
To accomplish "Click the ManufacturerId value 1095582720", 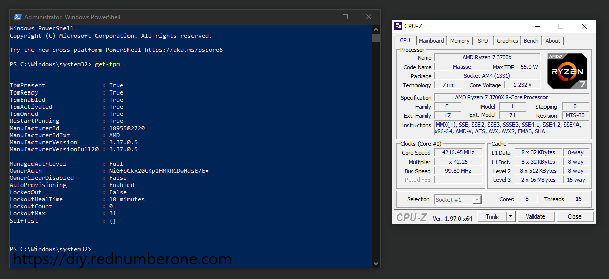I will pyautogui.click(x=127, y=128).
